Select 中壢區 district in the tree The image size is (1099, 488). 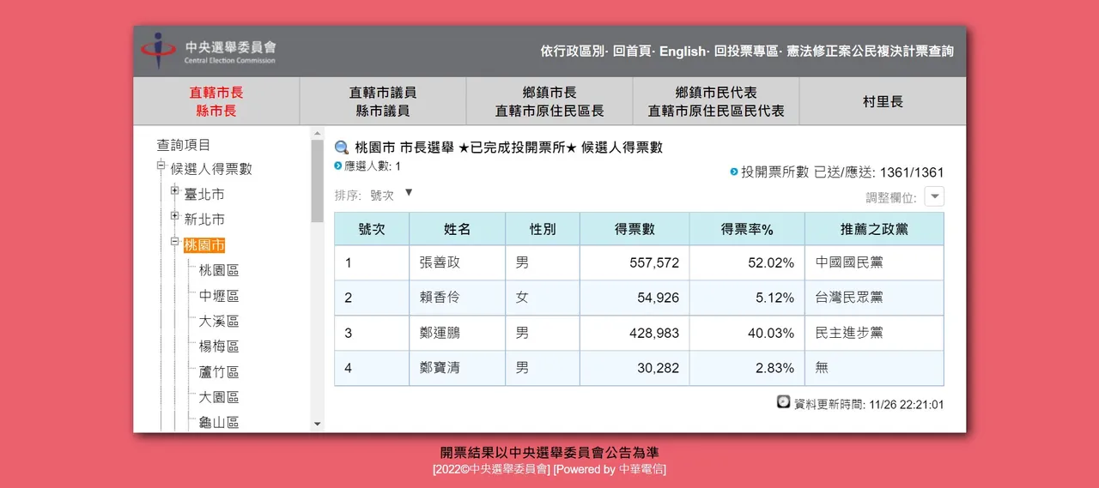click(x=219, y=296)
